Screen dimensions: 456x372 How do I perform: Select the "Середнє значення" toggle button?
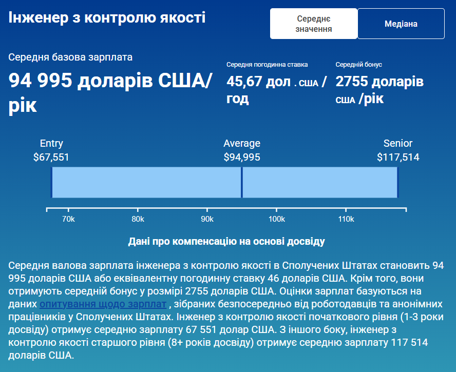click(x=314, y=24)
